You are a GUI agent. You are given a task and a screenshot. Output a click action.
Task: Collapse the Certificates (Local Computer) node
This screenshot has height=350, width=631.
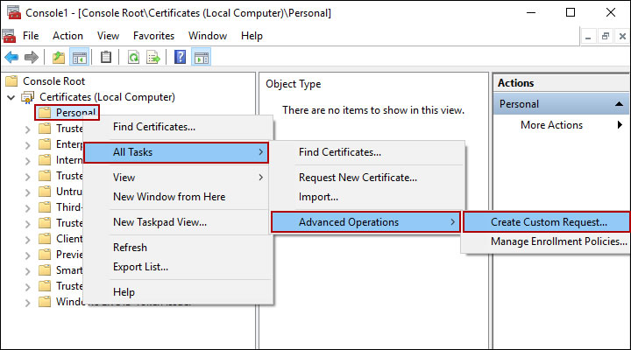click(x=11, y=97)
